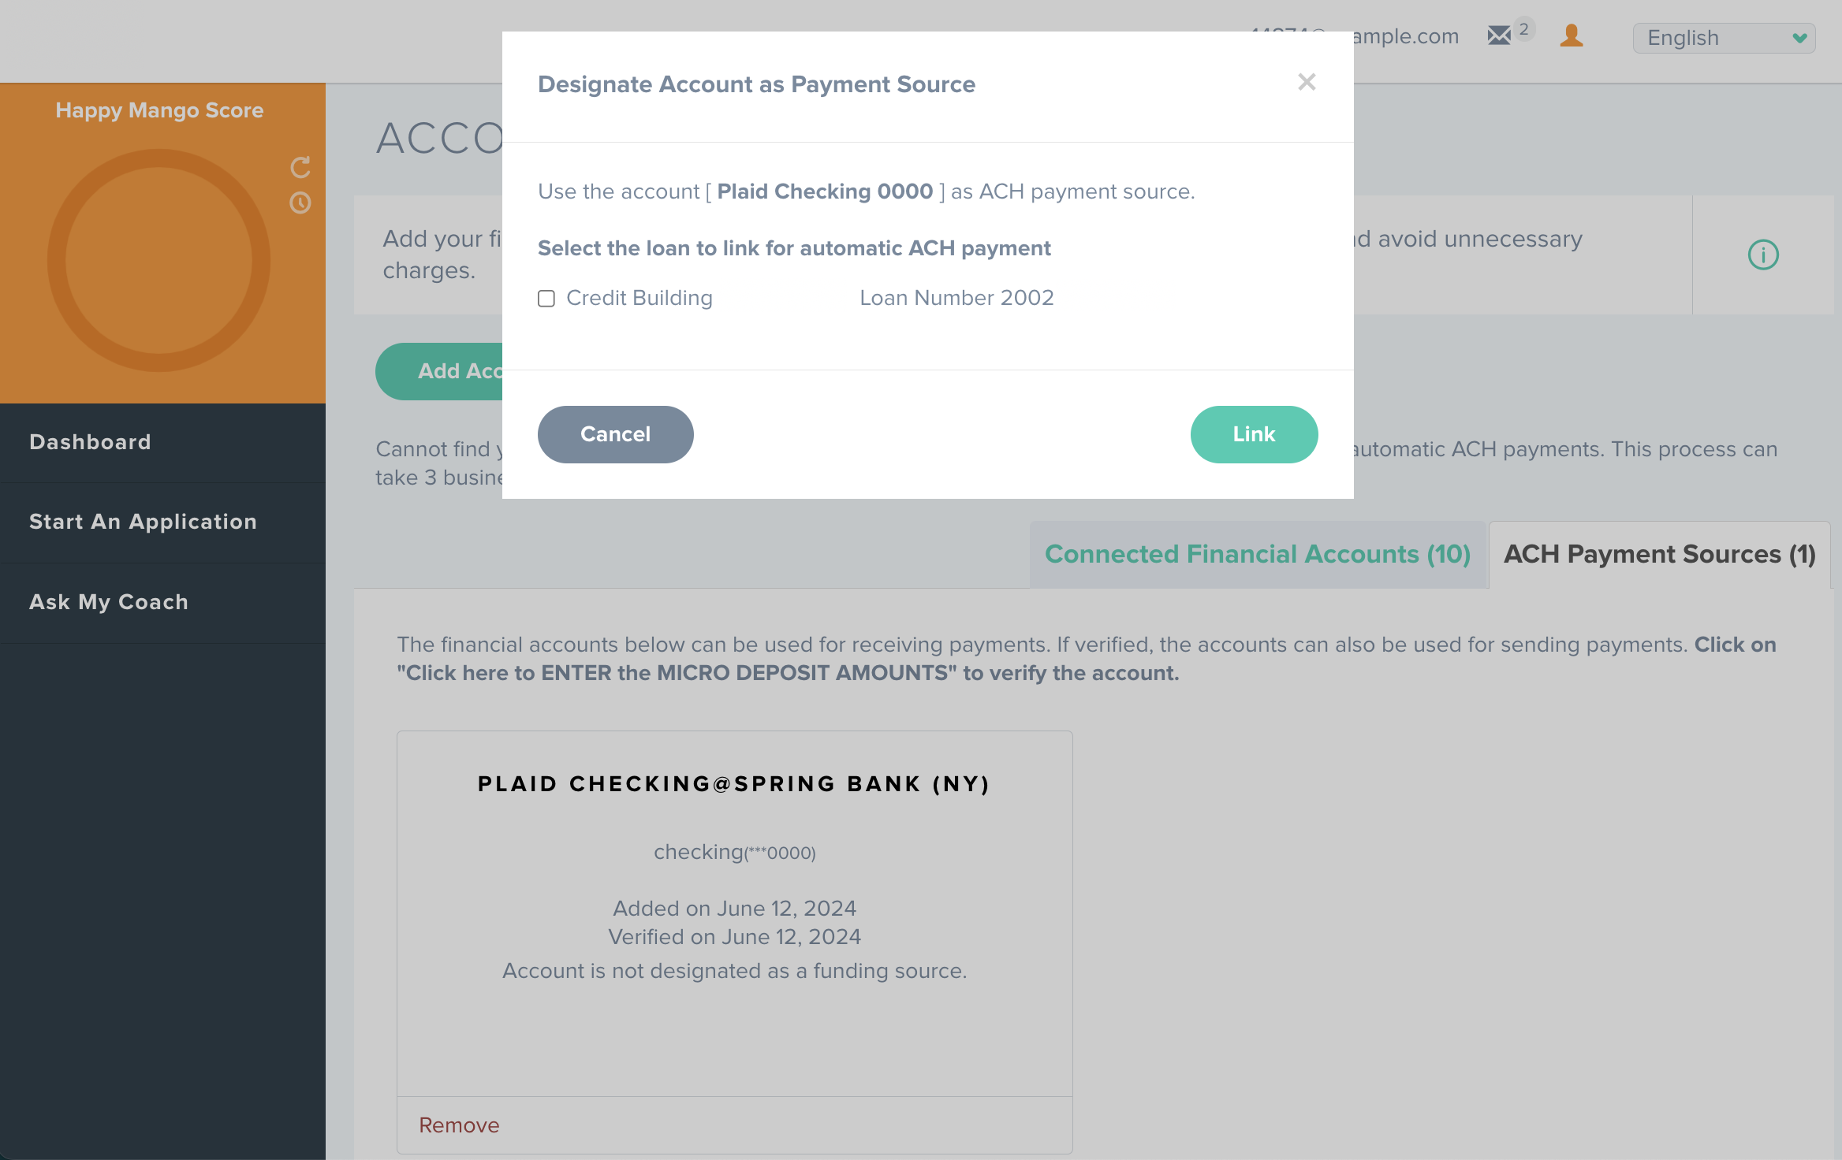Screen dimensions: 1842x1160
Task: Close the Designate Account dialog with X
Action: 1307,82
